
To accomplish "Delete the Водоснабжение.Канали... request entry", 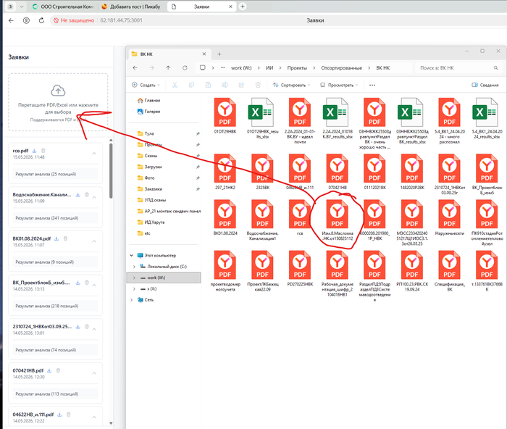I will [x=87, y=195].
